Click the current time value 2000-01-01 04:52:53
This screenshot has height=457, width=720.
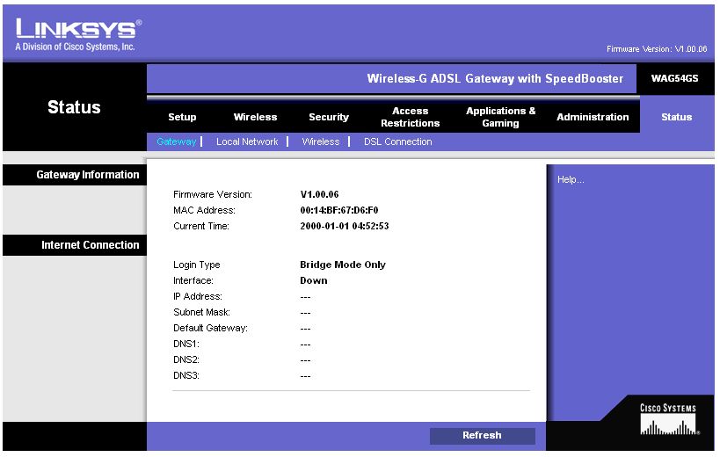[x=345, y=226]
